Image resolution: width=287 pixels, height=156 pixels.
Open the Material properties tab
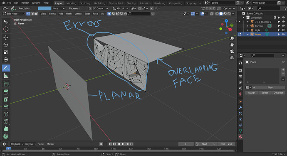(240, 137)
